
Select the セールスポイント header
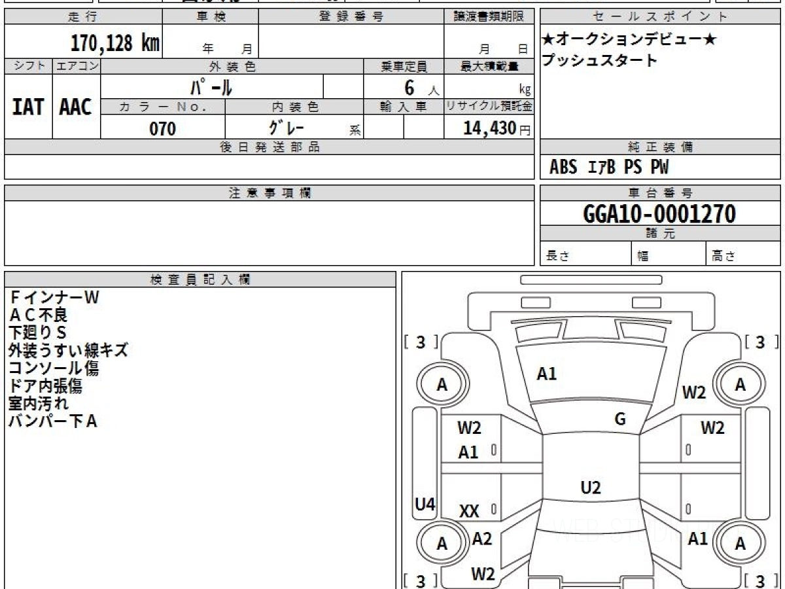click(661, 17)
